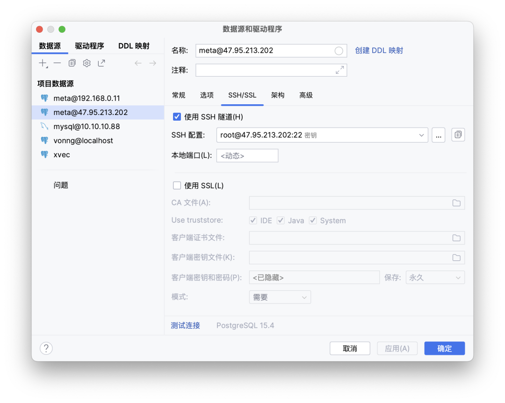This screenshot has width=505, height=403.
Task: Click 测试连接 to test the connection
Action: coord(185,325)
